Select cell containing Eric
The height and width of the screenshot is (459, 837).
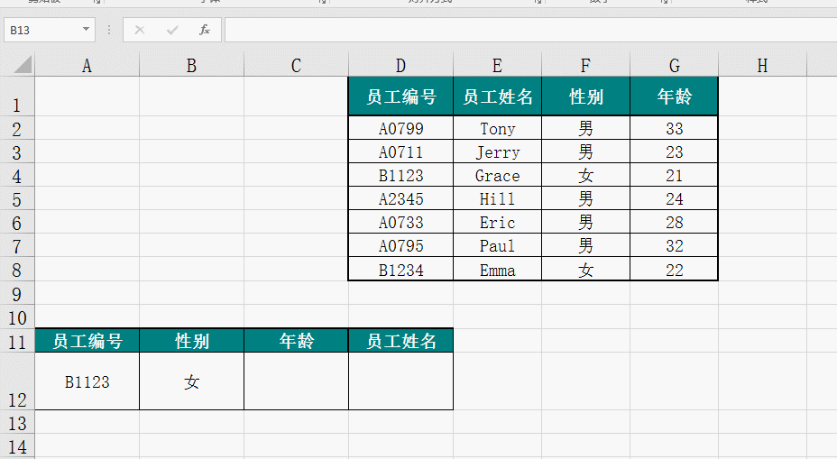tap(498, 222)
